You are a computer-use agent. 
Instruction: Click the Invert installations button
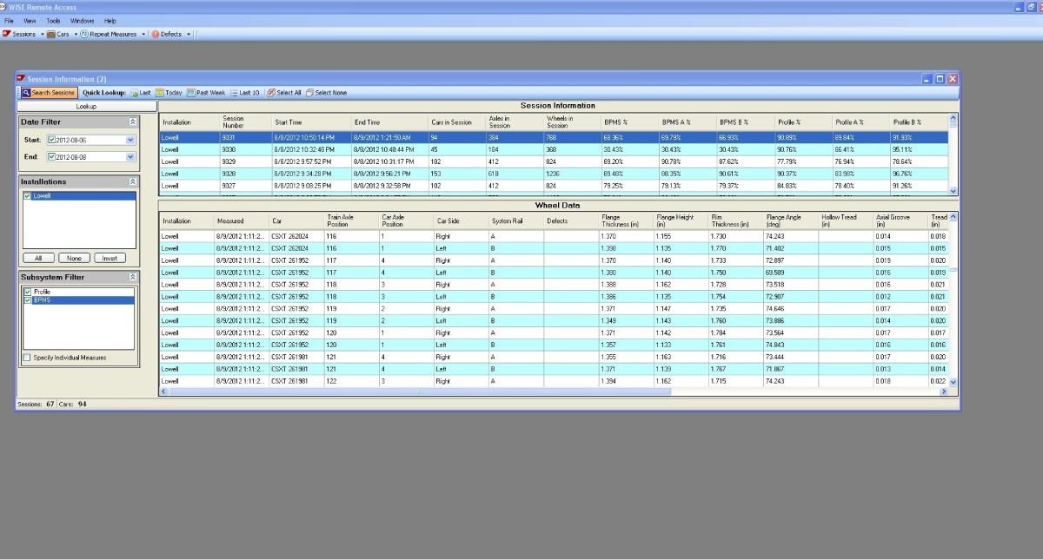110,258
